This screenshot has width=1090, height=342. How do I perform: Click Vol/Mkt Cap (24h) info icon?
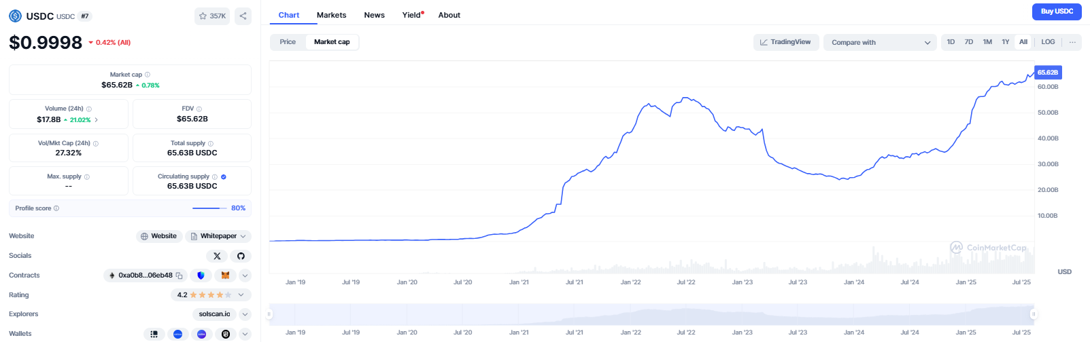point(96,143)
